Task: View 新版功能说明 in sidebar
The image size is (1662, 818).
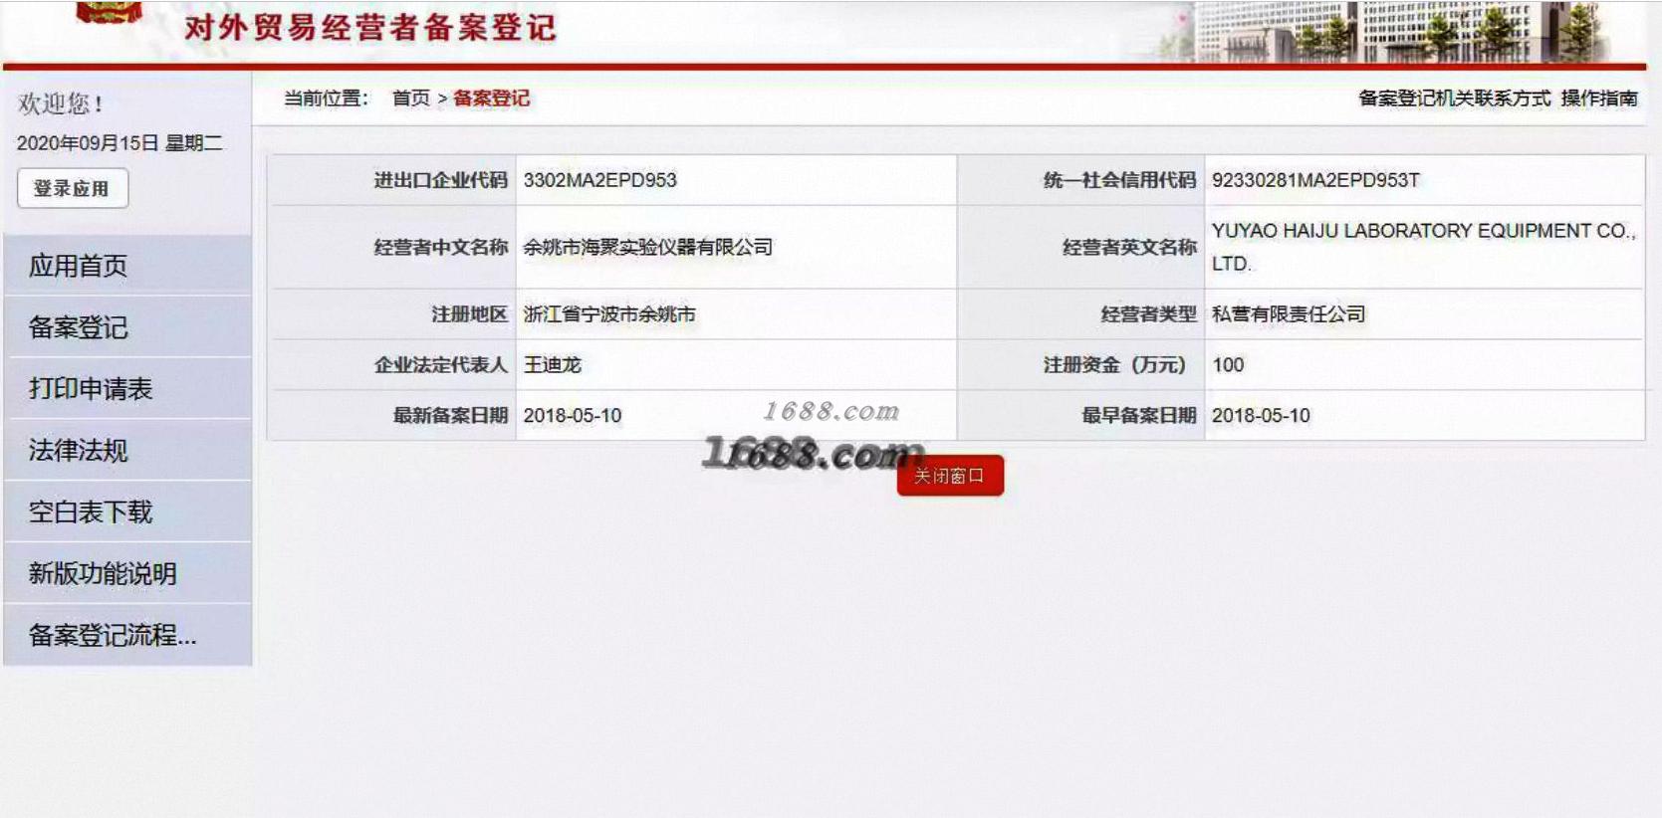Action: 127,574
